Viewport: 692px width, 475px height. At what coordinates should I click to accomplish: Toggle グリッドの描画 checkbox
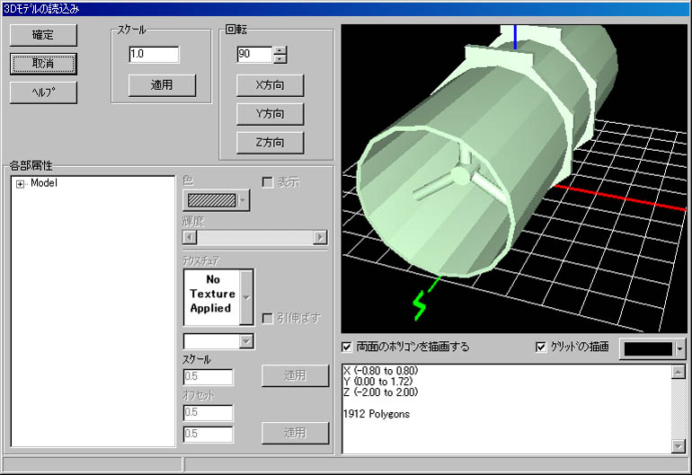[x=541, y=347]
